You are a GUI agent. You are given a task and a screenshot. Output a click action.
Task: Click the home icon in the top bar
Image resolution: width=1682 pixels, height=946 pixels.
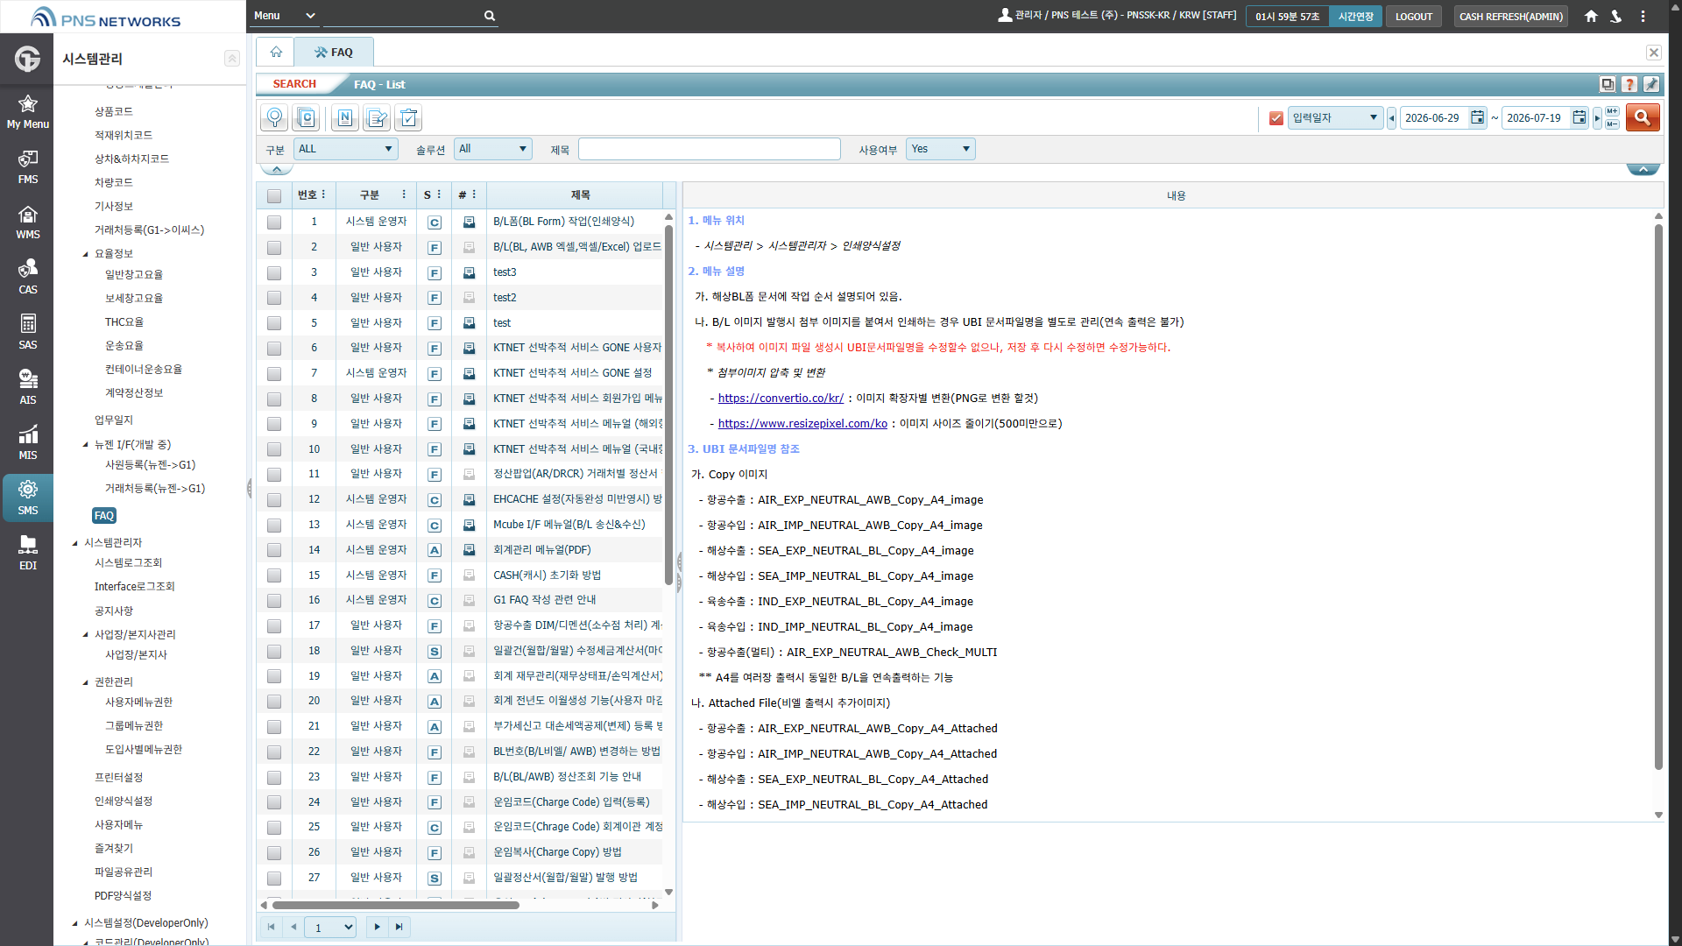pyautogui.click(x=1591, y=16)
